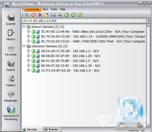Click the Known Devices group icon
The height and width of the screenshot is (132, 152).
point(29,27)
